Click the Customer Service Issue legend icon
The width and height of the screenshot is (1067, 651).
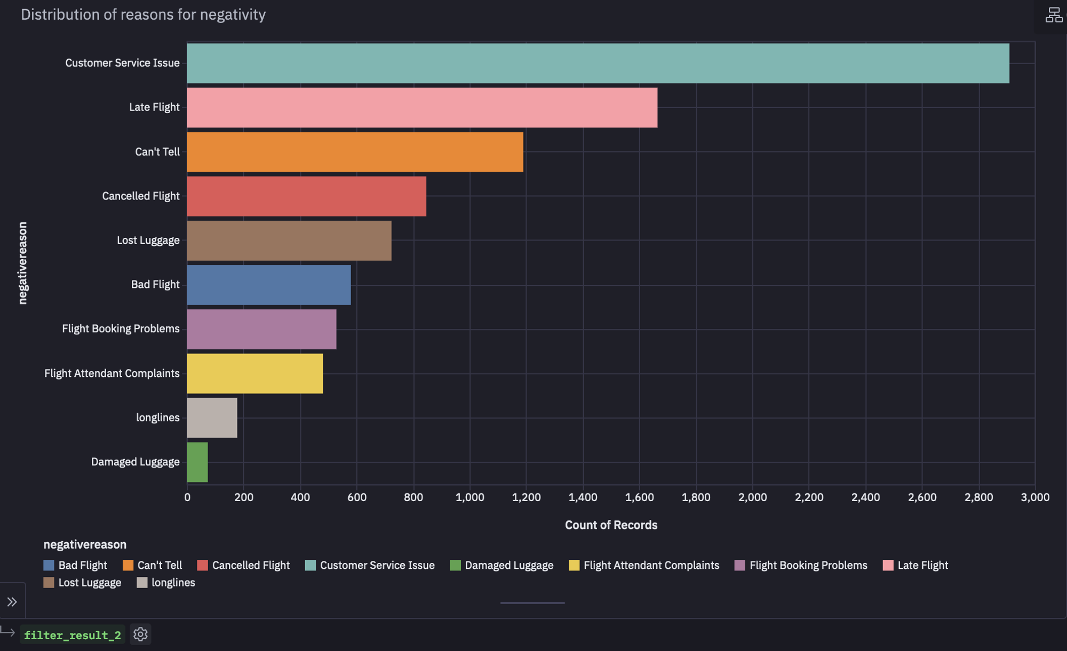309,565
